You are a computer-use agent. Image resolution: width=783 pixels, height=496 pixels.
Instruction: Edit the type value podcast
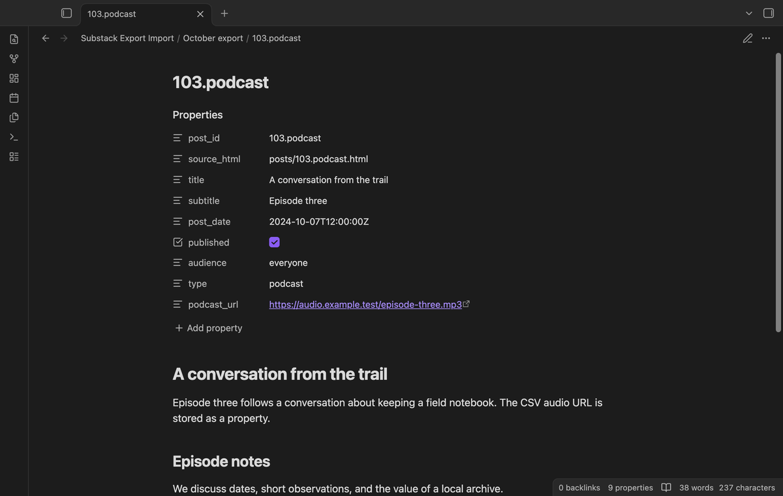286,284
